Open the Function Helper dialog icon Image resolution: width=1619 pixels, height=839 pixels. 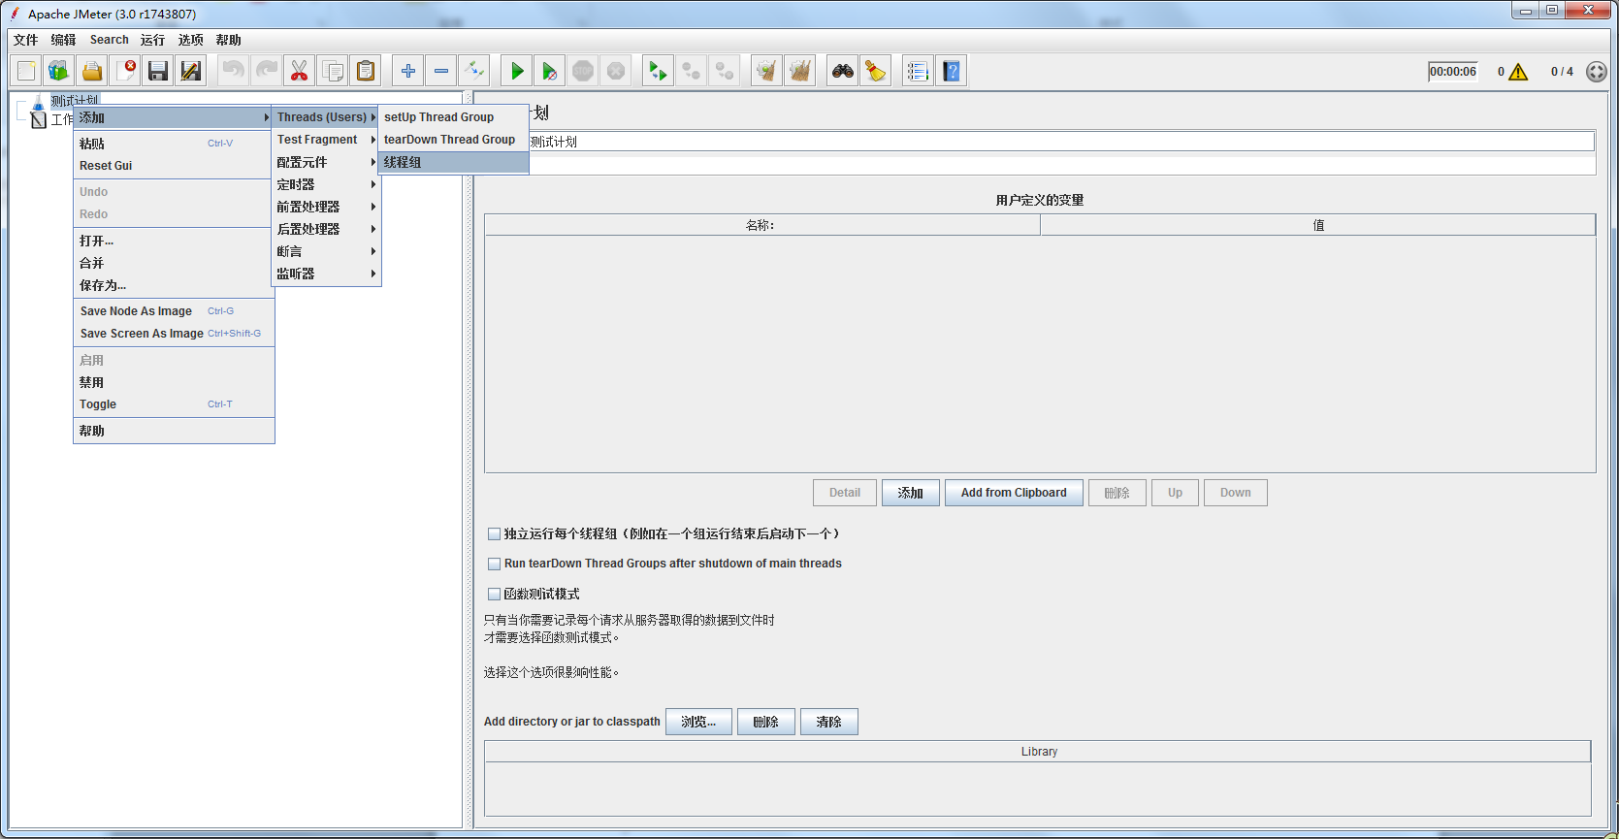(919, 71)
